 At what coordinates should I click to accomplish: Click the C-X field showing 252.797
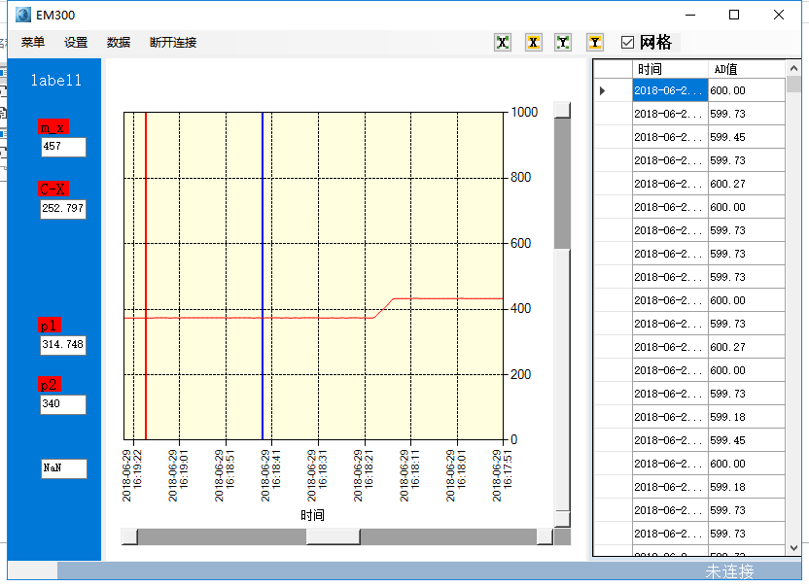click(x=63, y=209)
